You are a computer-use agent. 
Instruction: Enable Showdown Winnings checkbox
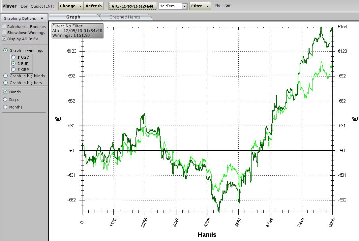[x=4, y=33]
